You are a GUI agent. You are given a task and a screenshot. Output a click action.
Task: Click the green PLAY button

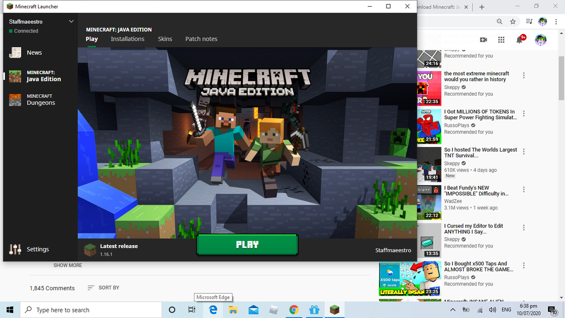pos(247,245)
